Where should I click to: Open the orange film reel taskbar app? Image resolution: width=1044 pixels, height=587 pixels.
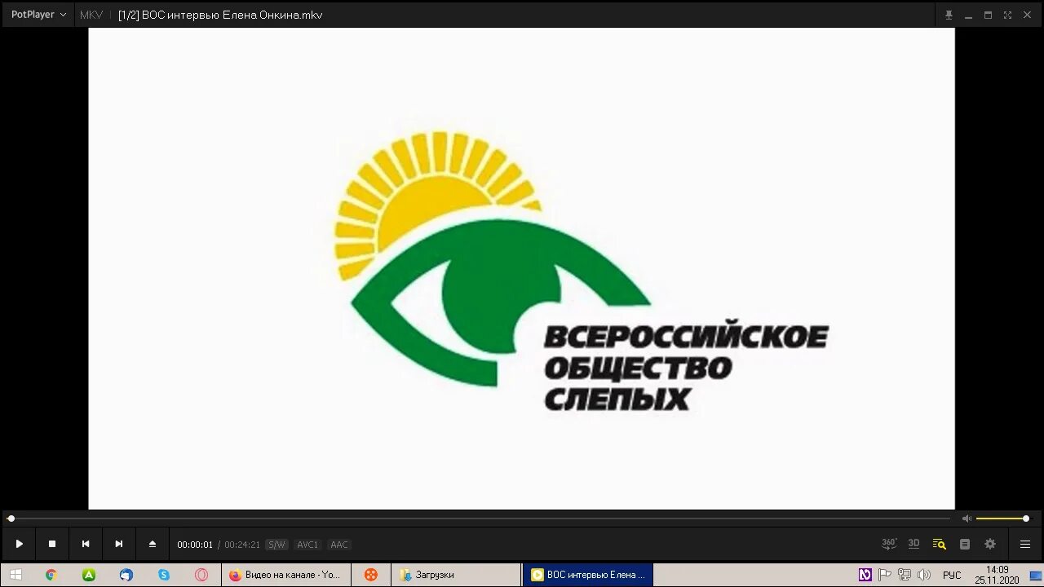[371, 575]
